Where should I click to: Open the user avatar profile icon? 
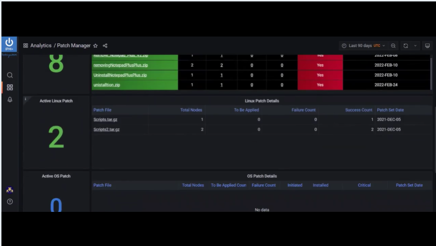[x=10, y=190]
